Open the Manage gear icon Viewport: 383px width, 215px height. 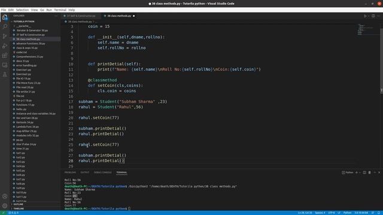[x=5, y=206]
